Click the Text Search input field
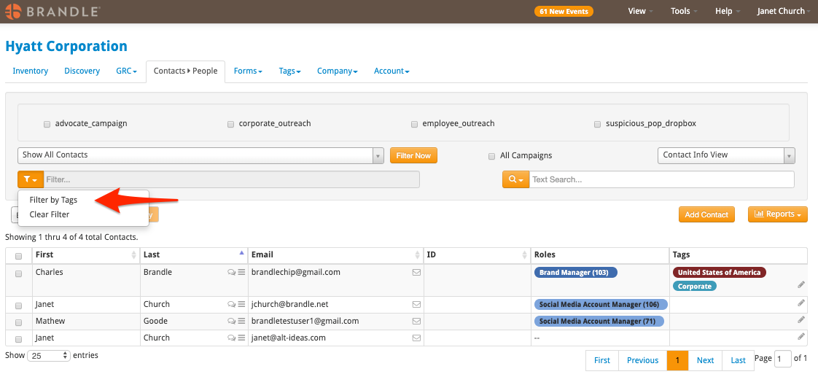 tap(661, 179)
